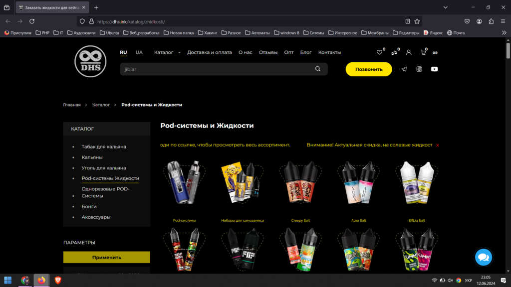Screen dimensions: 511x287
Task: Open the Яндекс bookmark
Action: click(433, 33)
